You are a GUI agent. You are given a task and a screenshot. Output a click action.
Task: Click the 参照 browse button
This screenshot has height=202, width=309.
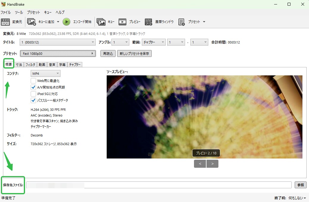301,185
